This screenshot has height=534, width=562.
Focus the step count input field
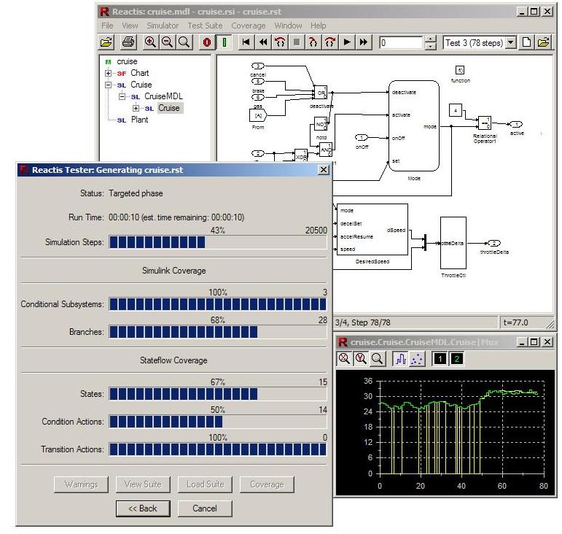pyautogui.click(x=401, y=43)
